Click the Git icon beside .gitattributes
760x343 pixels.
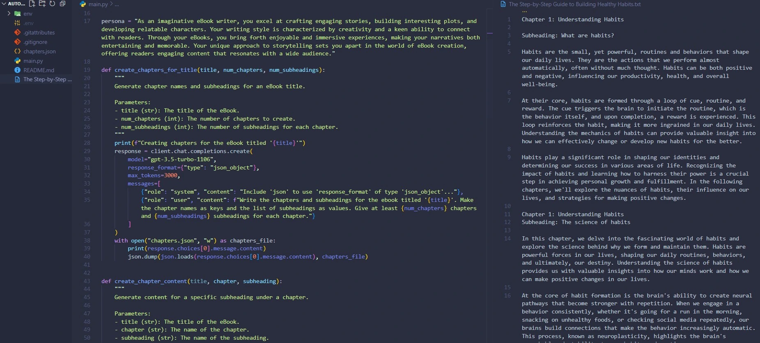[x=17, y=32]
